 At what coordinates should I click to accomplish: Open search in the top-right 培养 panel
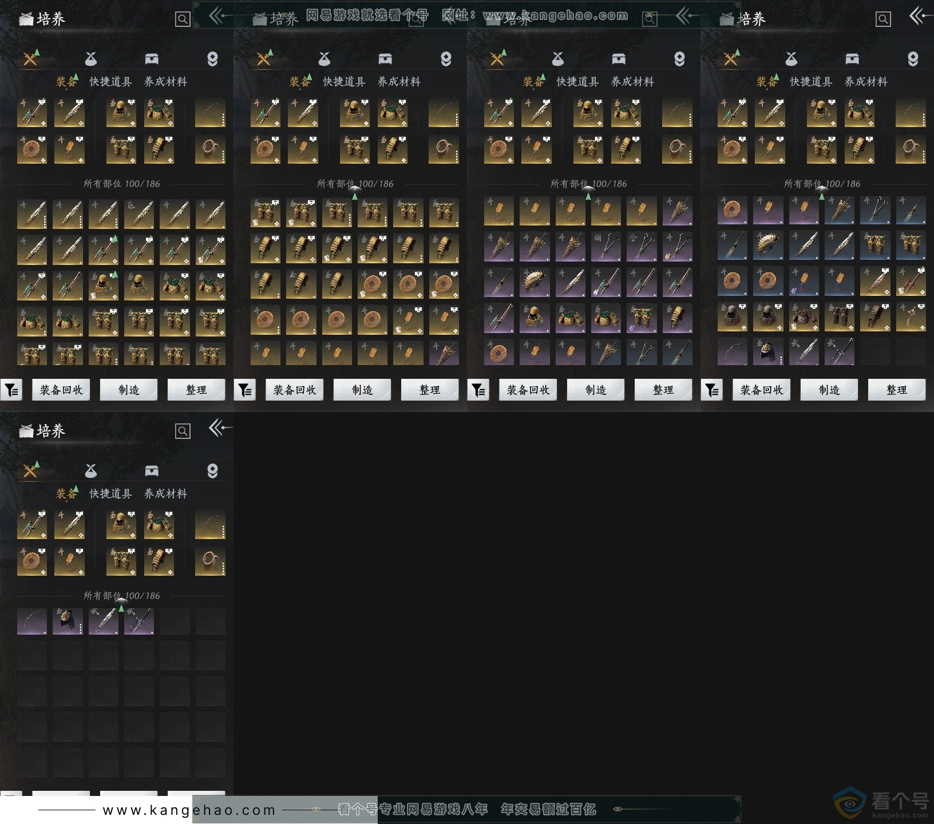[883, 19]
